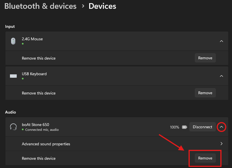The height and width of the screenshot is (168, 232).
Task: Collapse the USB Keyboard device section
Action: coord(221,76)
